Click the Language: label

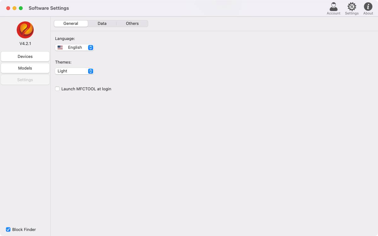tap(65, 39)
